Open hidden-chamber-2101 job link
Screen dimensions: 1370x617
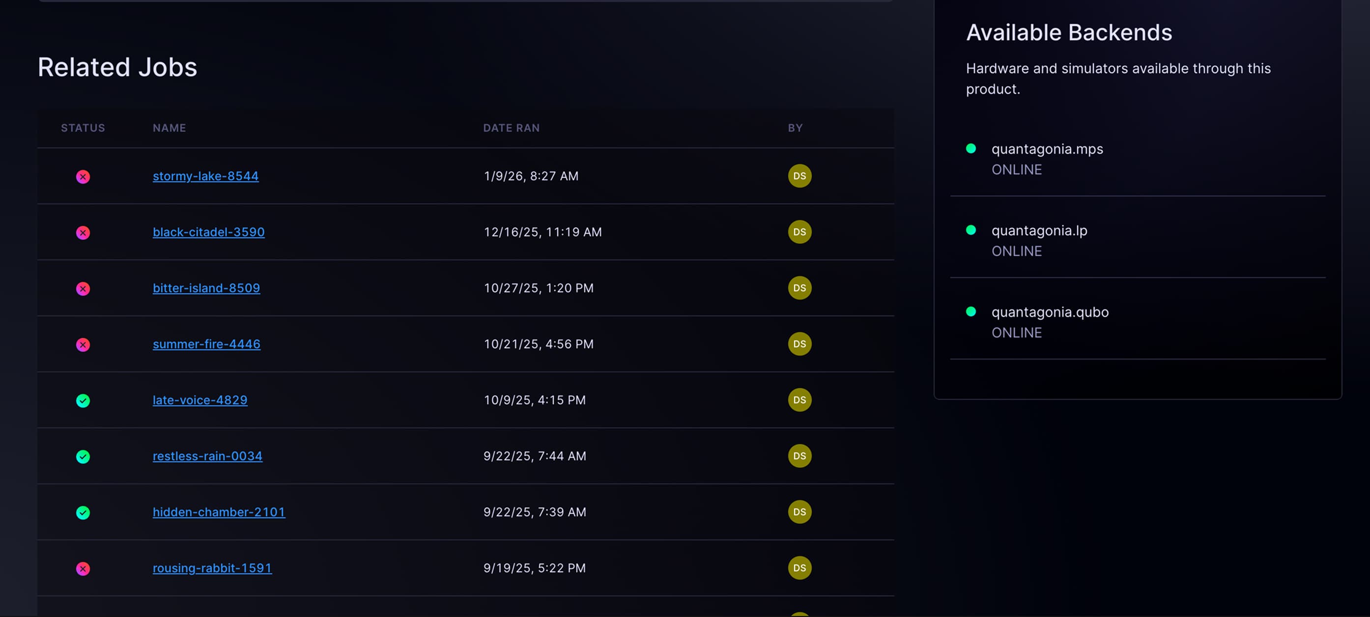(x=219, y=512)
